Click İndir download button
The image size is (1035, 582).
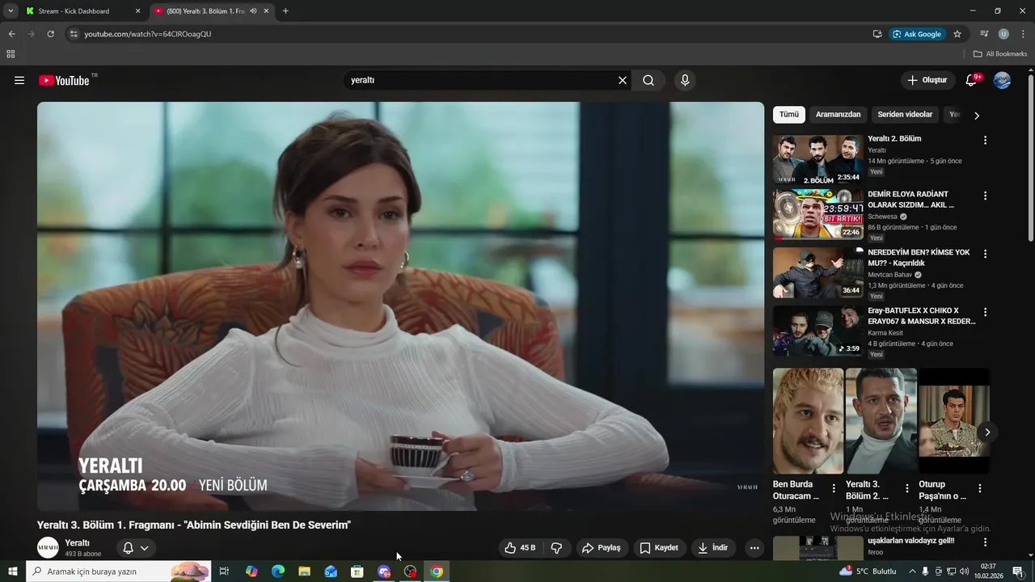coord(713,548)
